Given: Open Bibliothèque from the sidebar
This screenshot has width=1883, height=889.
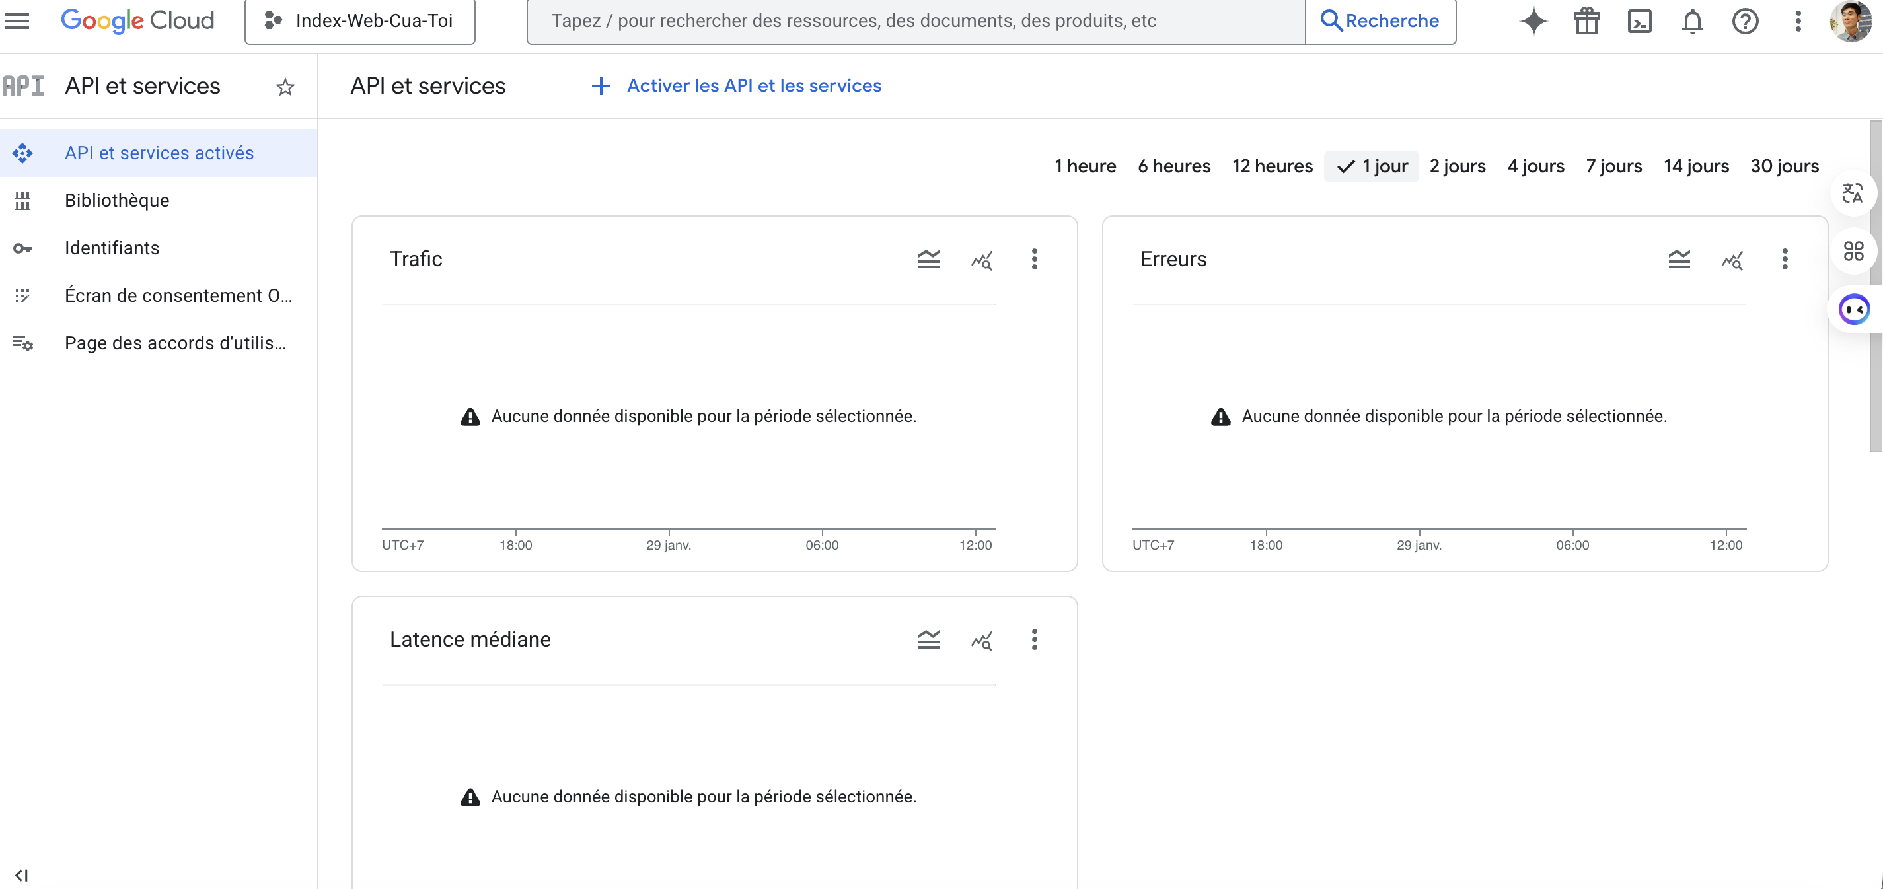Looking at the screenshot, I should 116,200.
